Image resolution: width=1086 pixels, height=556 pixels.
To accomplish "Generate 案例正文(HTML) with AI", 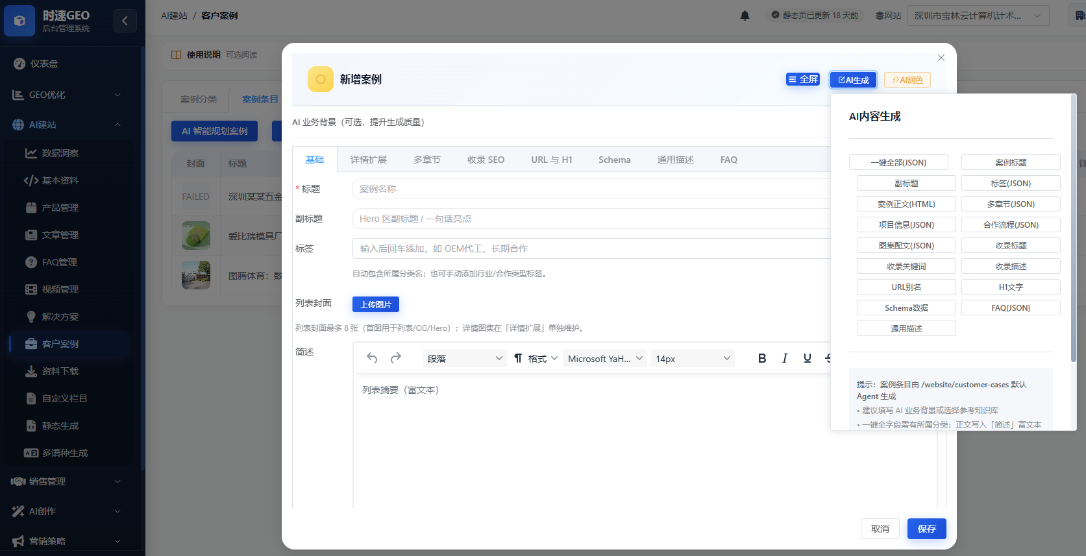I will click(906, 204).
